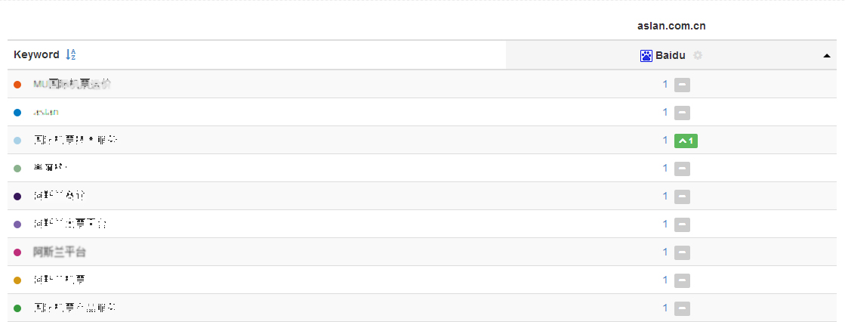Click the Keyword column header
Image resolution: width=845 pixels, height=322 pixels.
point(36,54)
